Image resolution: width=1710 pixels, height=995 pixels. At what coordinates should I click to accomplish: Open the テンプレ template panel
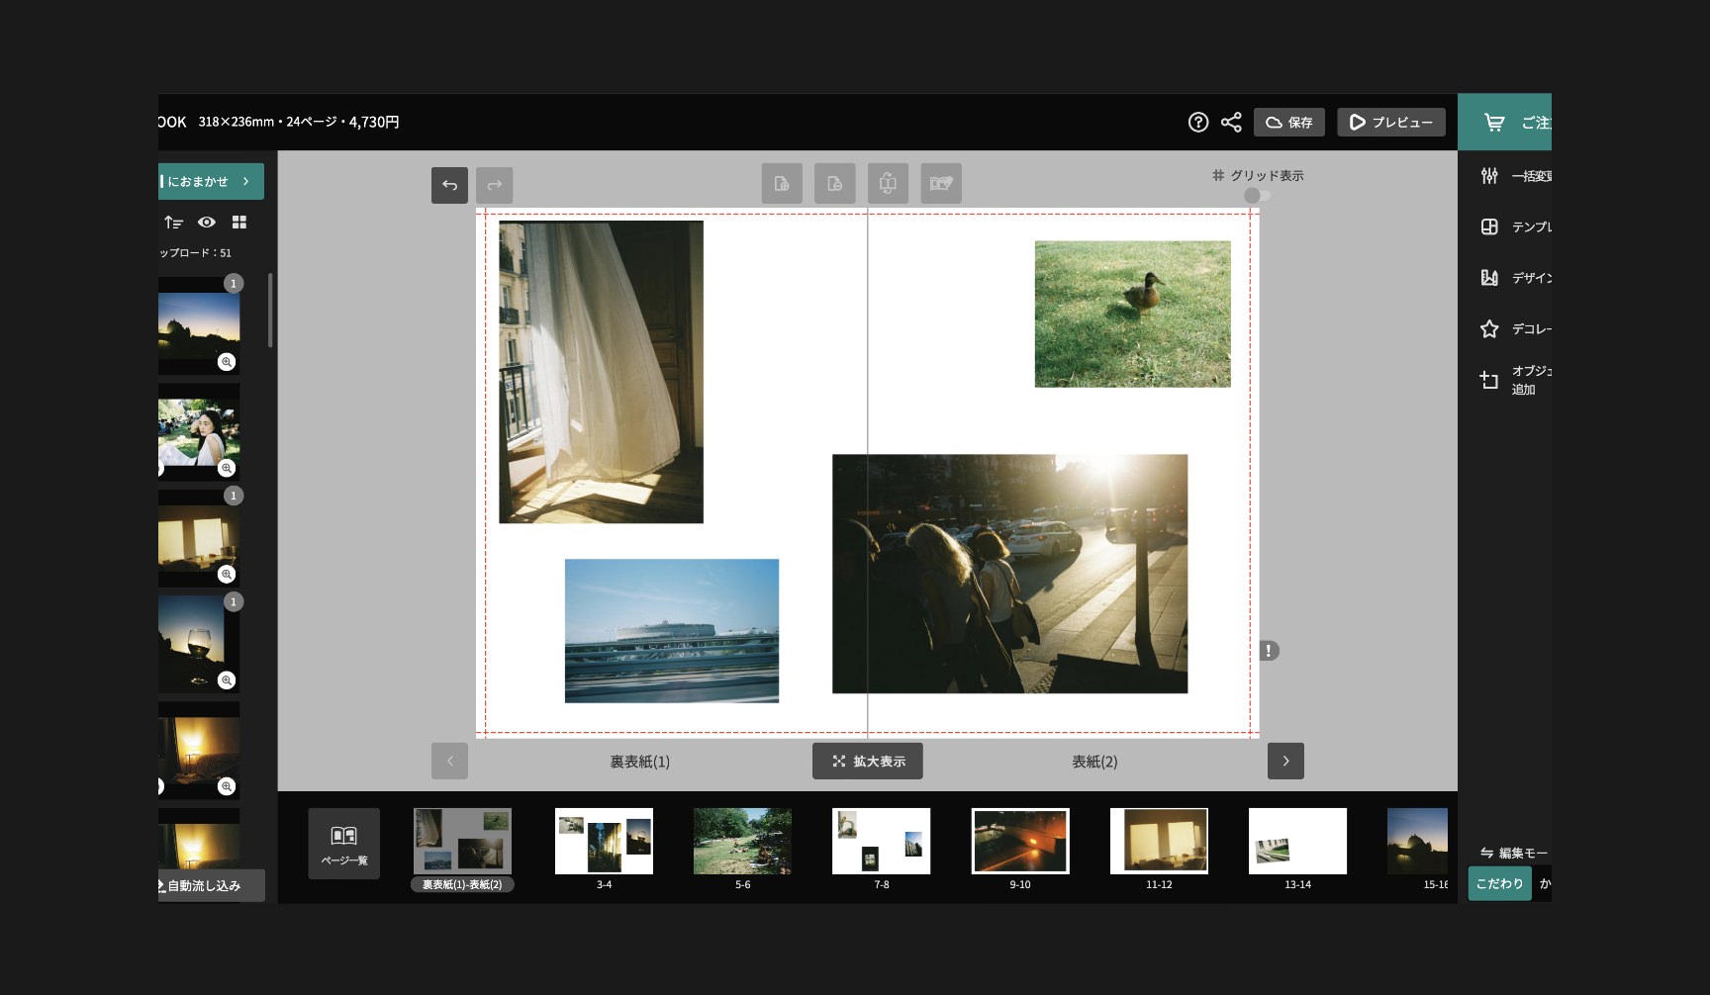pyautogui.click(x=1489, y=227)
